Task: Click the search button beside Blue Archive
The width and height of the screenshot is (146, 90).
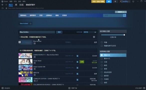Action: 59,32
